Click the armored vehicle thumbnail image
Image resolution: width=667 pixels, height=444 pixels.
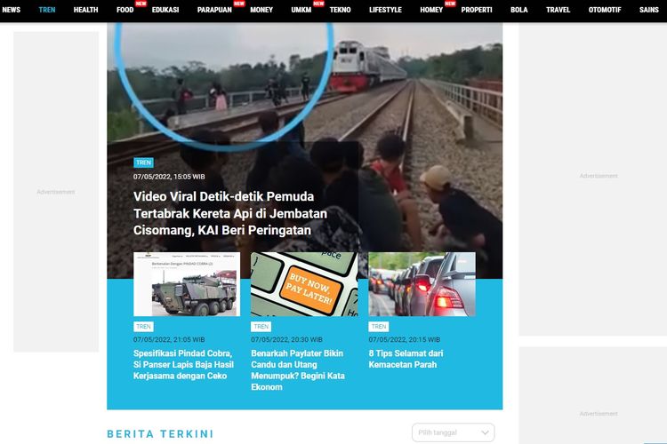coord(187,284)
